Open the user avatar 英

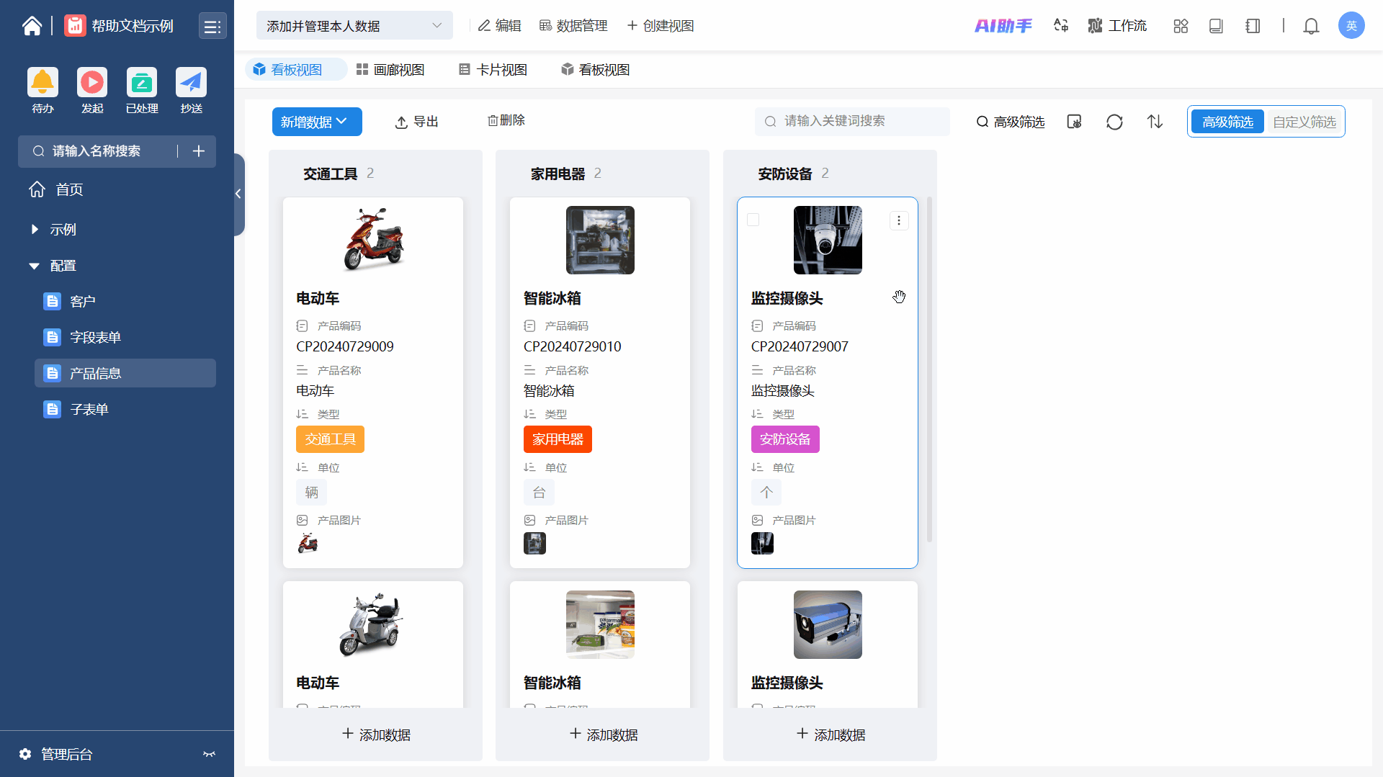(1351, 26)
